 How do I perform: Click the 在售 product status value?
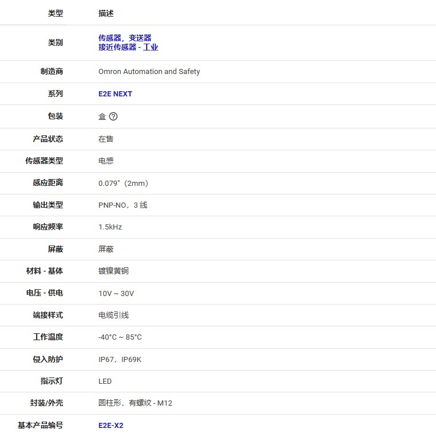click(106, 139)
